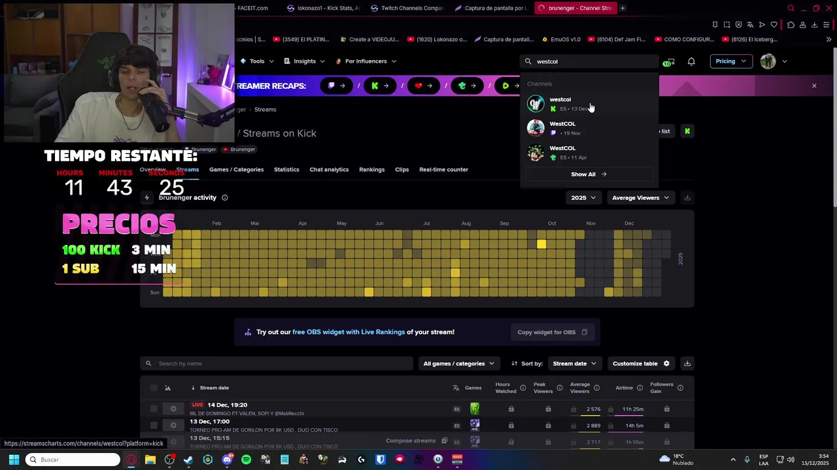This screenshot has height=470, width=837.
Task: Click in the Search by name field
Action: [x=277, y=364]
